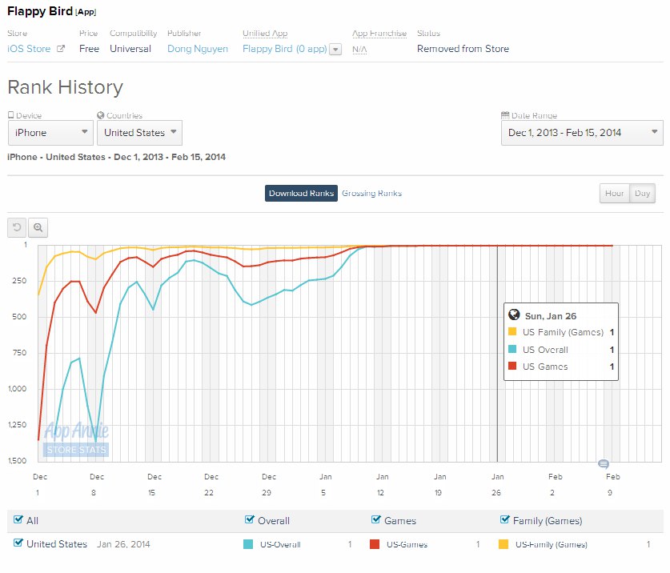Click the 'Jan 26, 2014' date in legend row
Image resolution: width=670 pixels, height=573 pixels.
point(123,544)
